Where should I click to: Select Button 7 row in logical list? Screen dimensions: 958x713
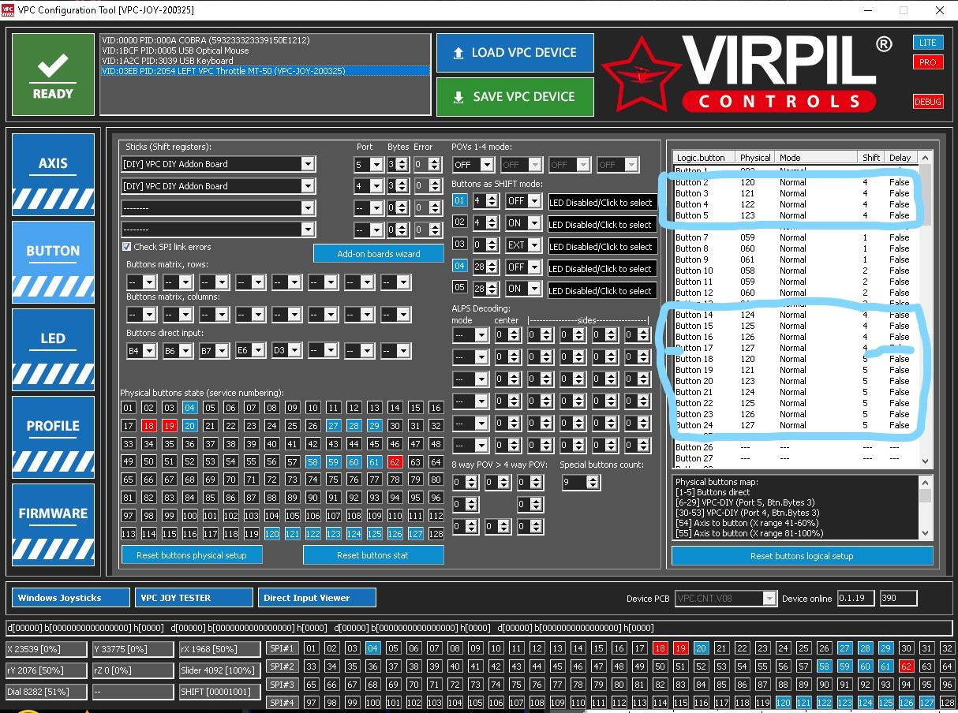[x=795, y=237]
